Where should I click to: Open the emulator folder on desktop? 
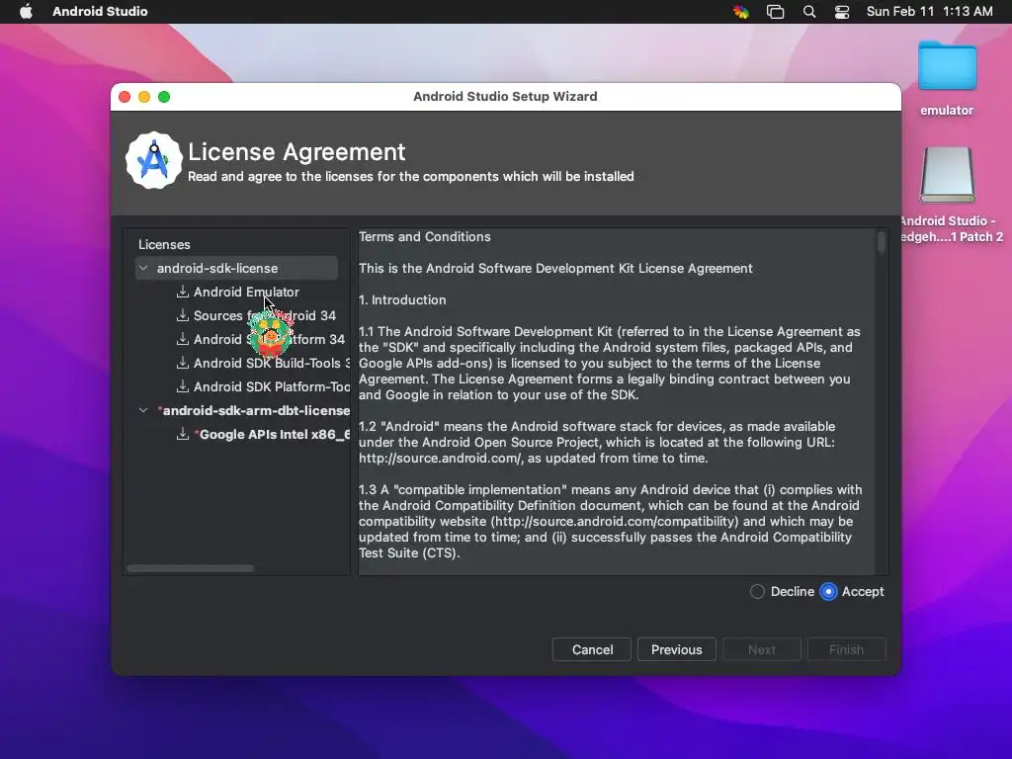click(x=947, y=66)
